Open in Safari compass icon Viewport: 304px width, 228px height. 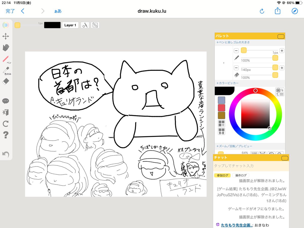tap(294, 11)
